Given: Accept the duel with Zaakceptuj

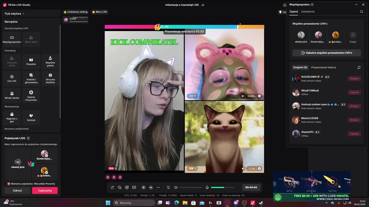Looking at the screenshot, I should [x=45, y=190].
